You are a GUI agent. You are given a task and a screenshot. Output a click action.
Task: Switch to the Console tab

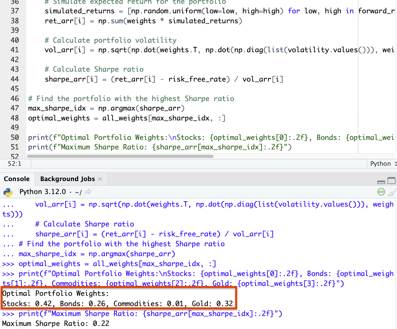pyautogui.click(x=17, y=179)
